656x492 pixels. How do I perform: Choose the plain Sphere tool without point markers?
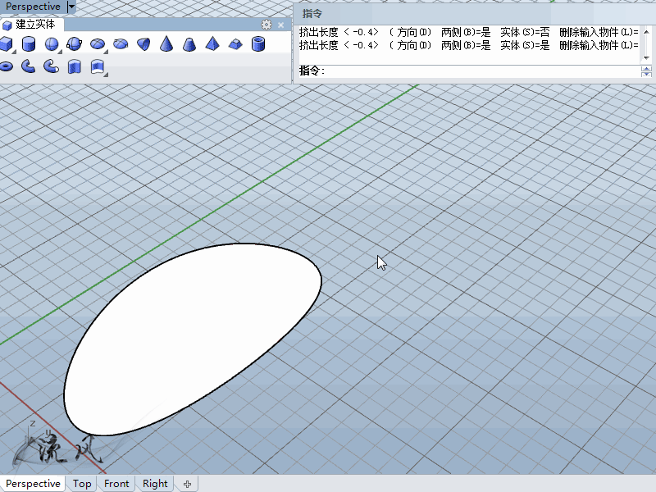tap(52, 44)
